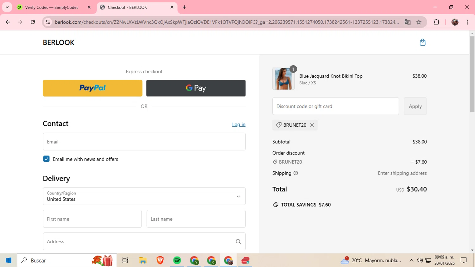Viewport: 475px width, 267px height.
Task: Open a new browser tab
Action: coord(185,7)
